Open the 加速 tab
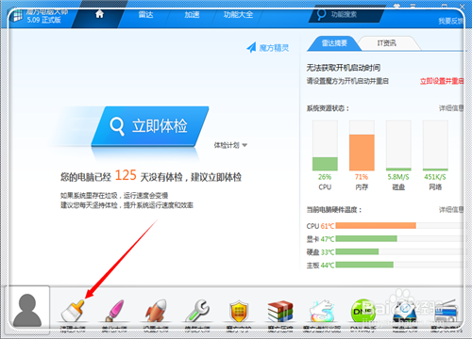The image size is (472, 339). (192, 14)
